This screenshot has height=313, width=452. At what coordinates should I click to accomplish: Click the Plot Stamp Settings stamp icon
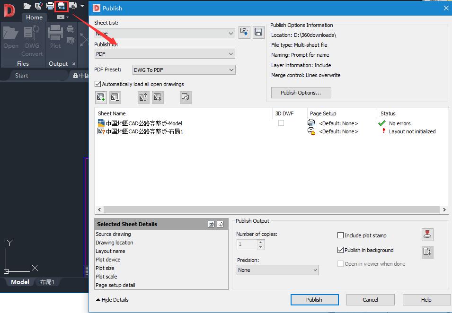click(x=427, y=235)
